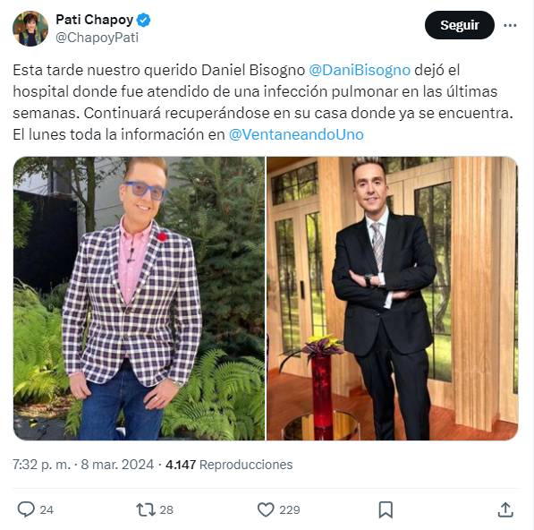Click the Pati Chapoy display name

pos(94,20)
